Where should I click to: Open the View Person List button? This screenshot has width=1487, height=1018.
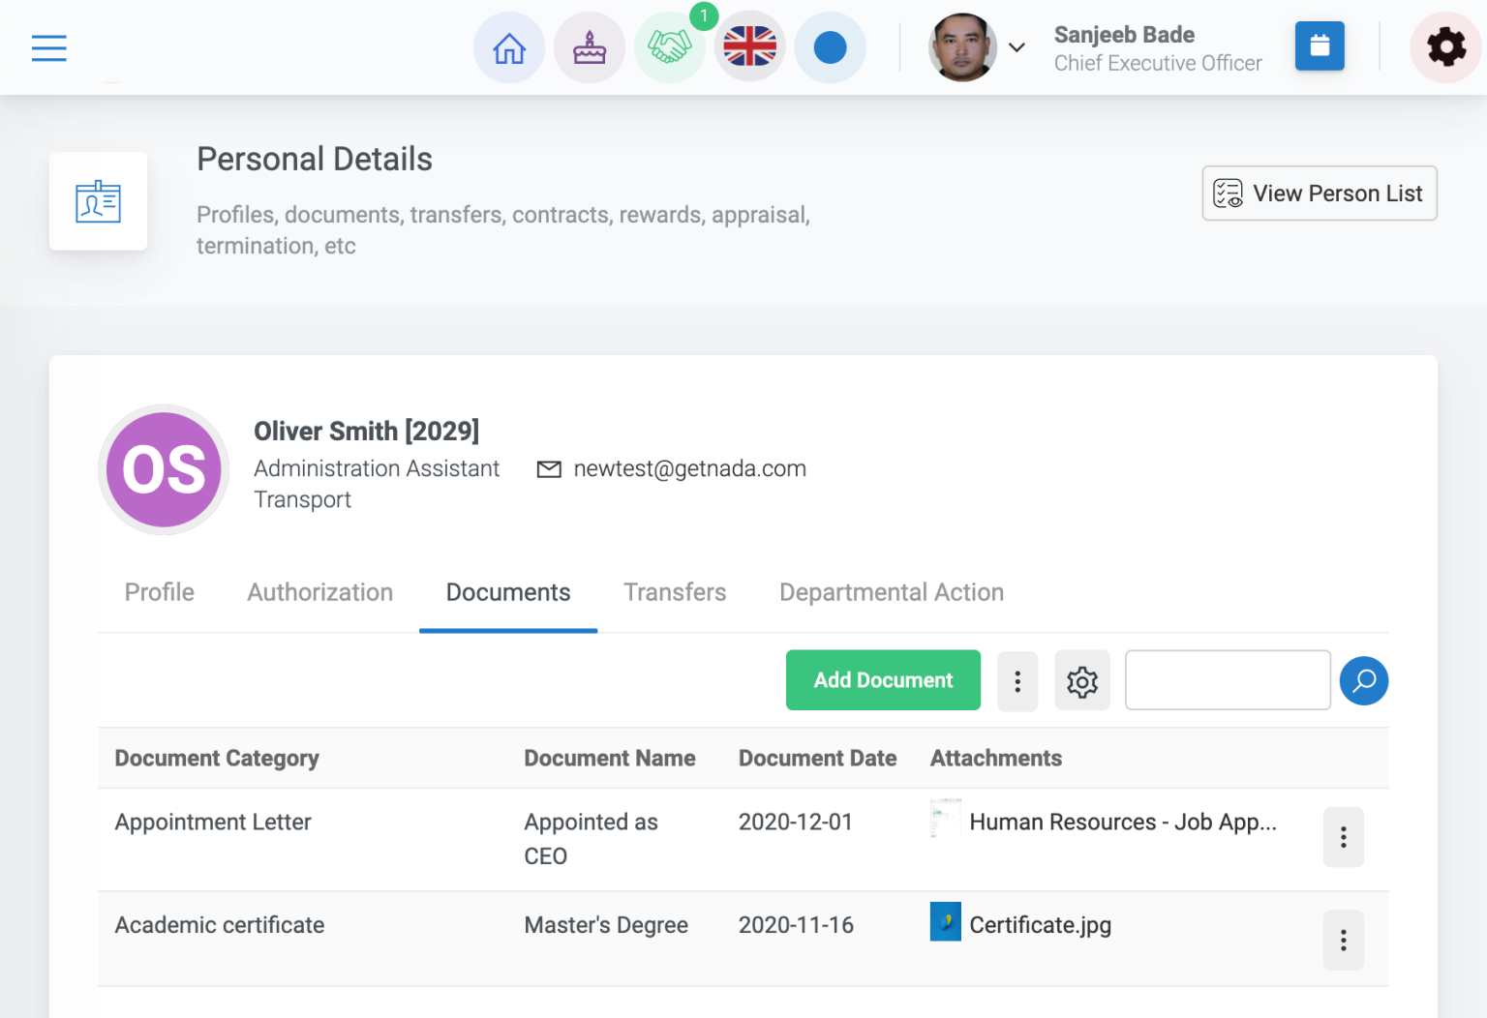click(1319, 193)
